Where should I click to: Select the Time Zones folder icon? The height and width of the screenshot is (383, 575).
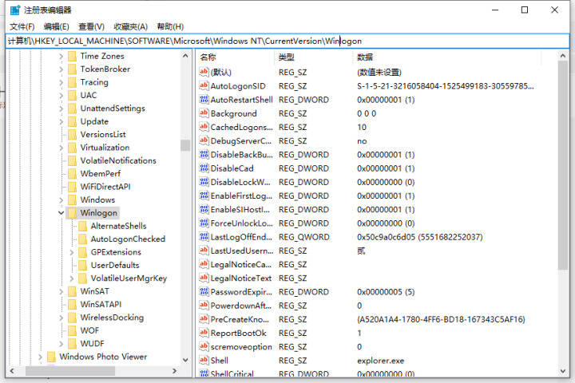(x=73, y=56)
